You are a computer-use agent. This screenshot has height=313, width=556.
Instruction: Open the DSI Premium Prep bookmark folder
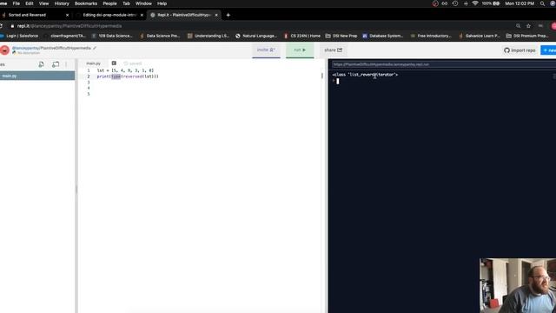(x=527, y=36)
